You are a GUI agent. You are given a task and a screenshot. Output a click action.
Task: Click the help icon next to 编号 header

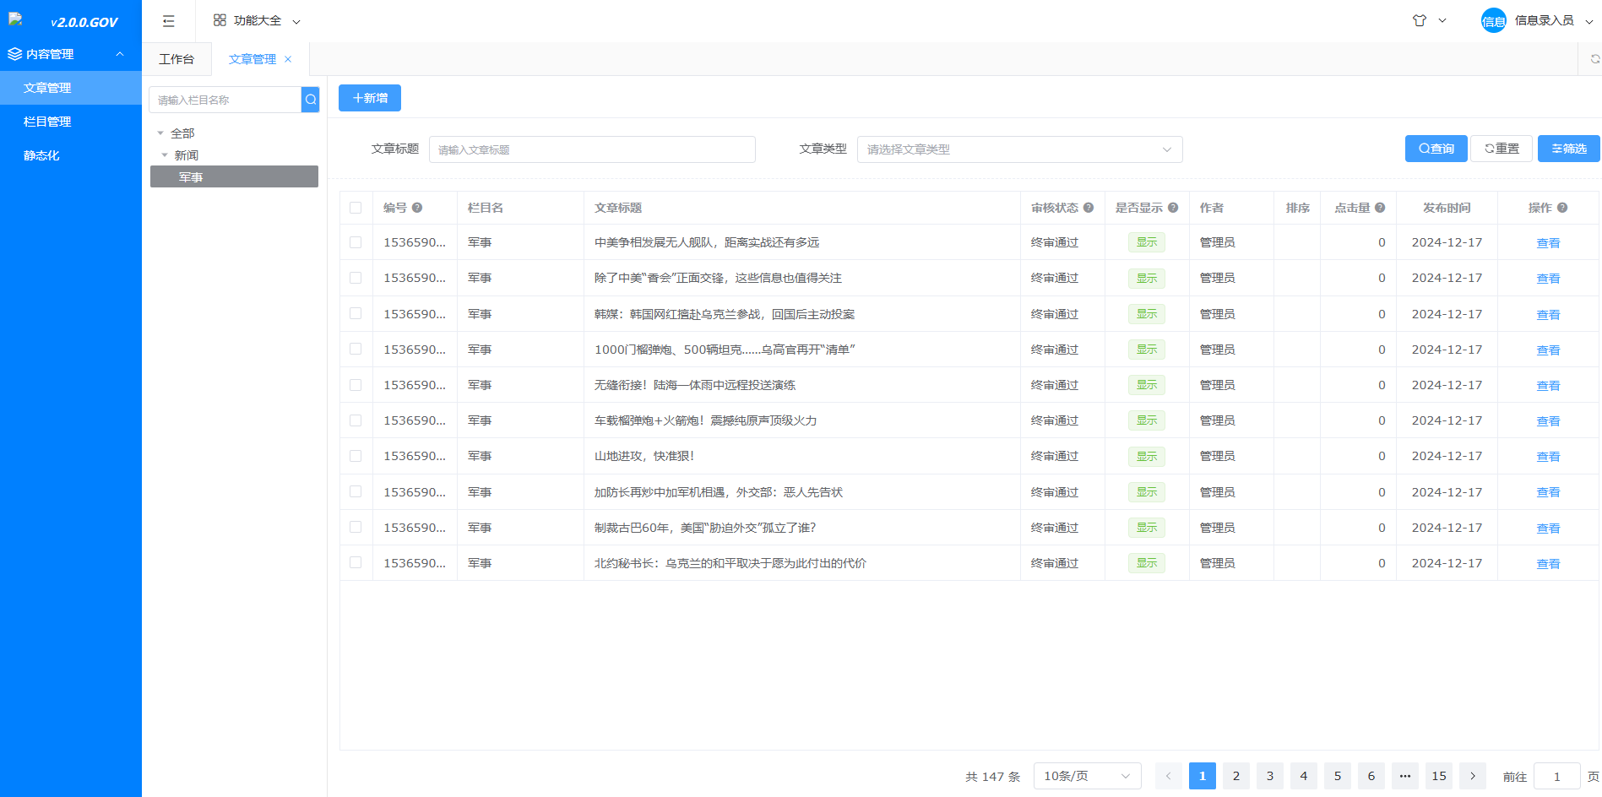tap(417, 208)
